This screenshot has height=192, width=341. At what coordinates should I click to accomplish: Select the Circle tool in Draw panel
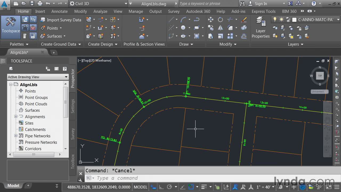183,28
